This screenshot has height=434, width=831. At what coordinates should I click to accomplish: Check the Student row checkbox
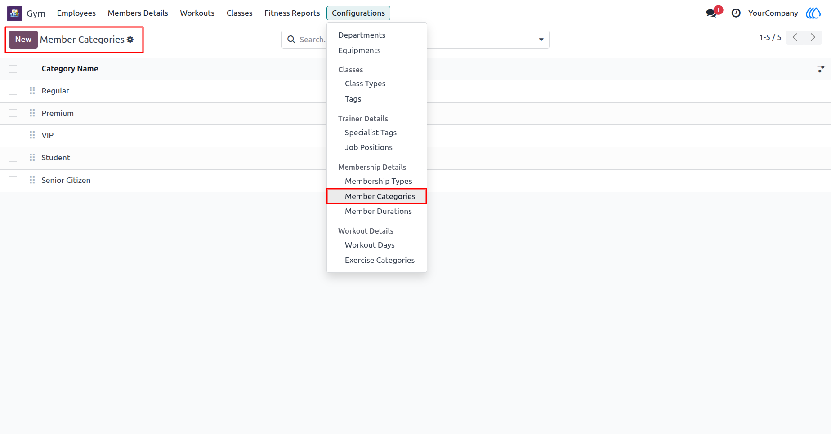point(13,158)
